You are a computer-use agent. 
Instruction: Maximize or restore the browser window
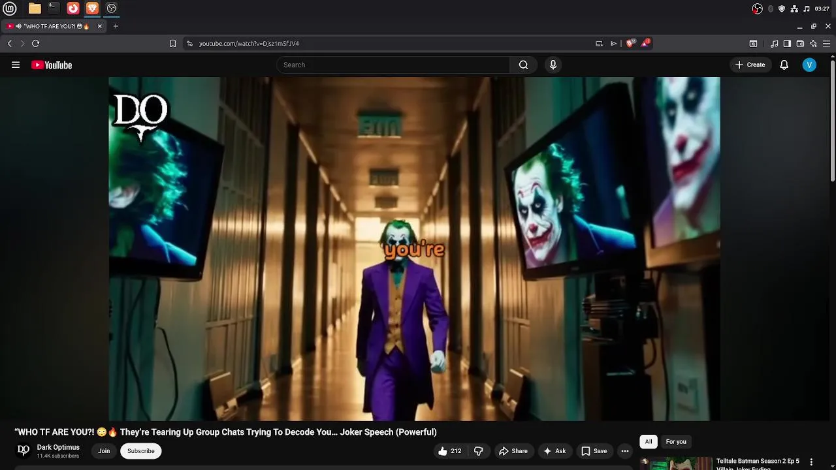pos(814,26)
